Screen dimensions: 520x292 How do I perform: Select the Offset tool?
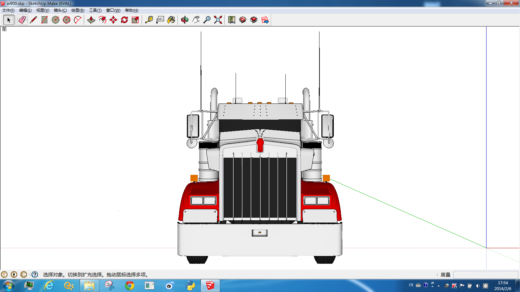pos(102,20)
